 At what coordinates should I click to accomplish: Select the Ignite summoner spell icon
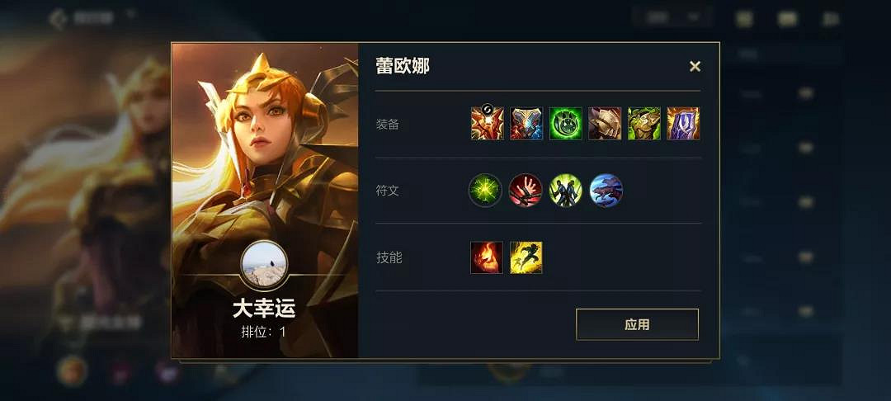pyautogui.click(x=487, y=257)
